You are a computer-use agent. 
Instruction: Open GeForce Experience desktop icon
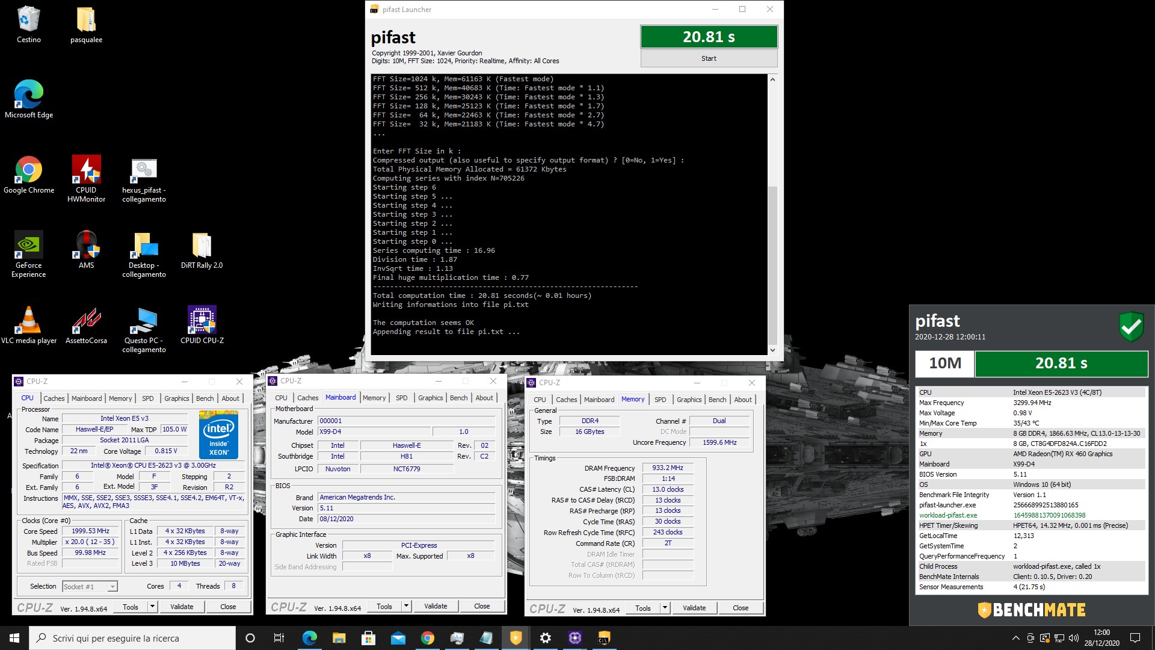click(28, 254)
